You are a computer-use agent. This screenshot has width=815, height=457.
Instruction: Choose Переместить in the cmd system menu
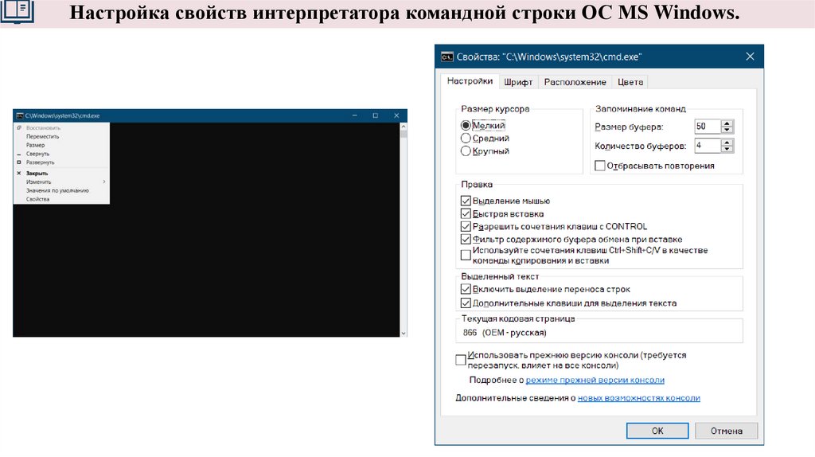point(61,137)
